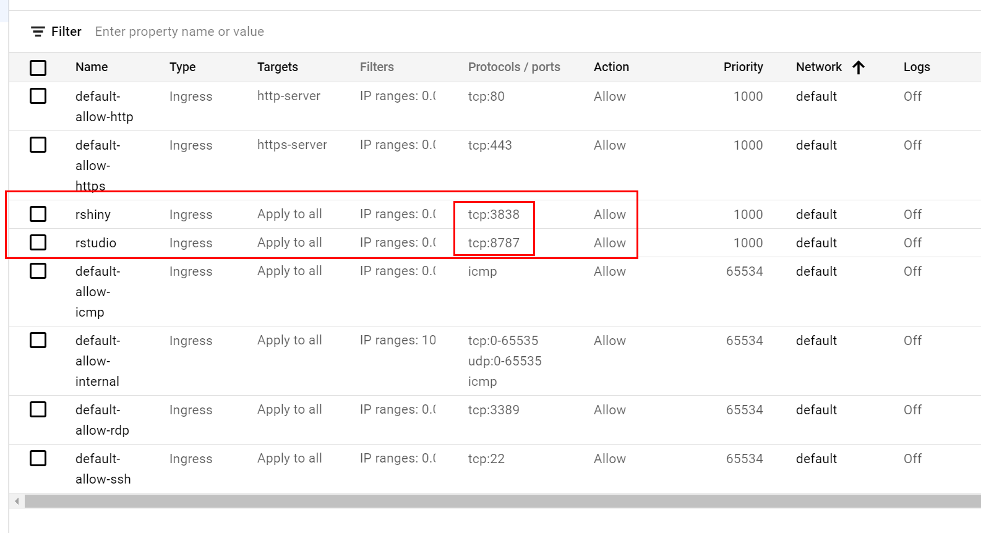
Task: Tick the default-allow-http checkbox
Action: coord(38,96)
